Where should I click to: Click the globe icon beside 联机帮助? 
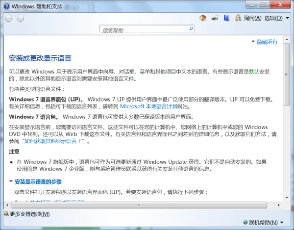245,223
